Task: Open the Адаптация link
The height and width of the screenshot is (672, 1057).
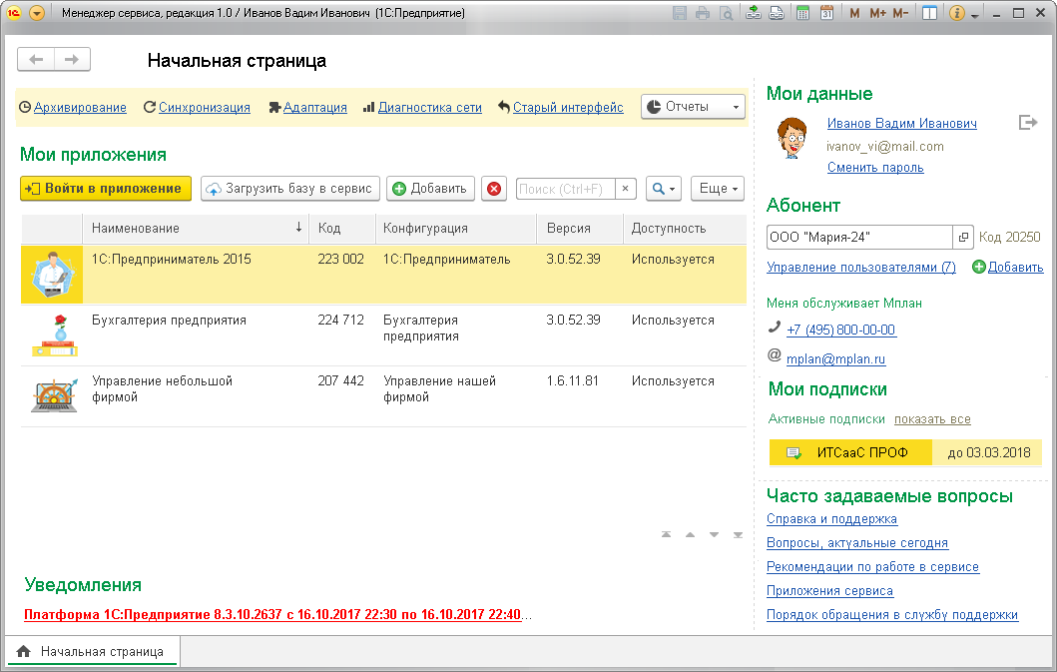Action: click(x=314, y=107)
